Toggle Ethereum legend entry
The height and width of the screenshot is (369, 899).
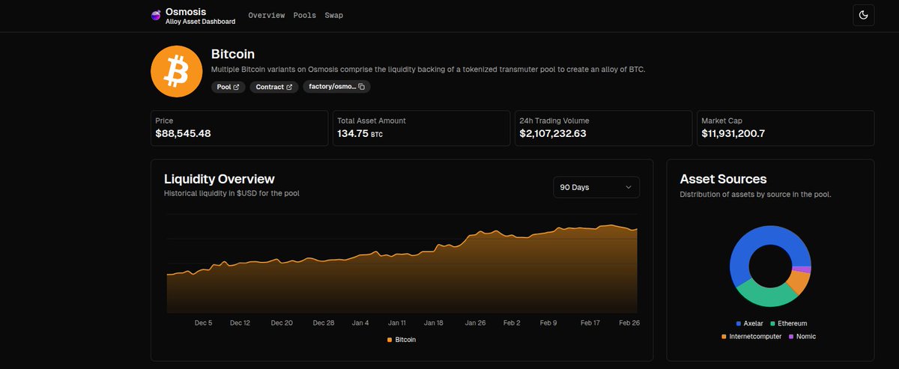(x=787, y=323)
